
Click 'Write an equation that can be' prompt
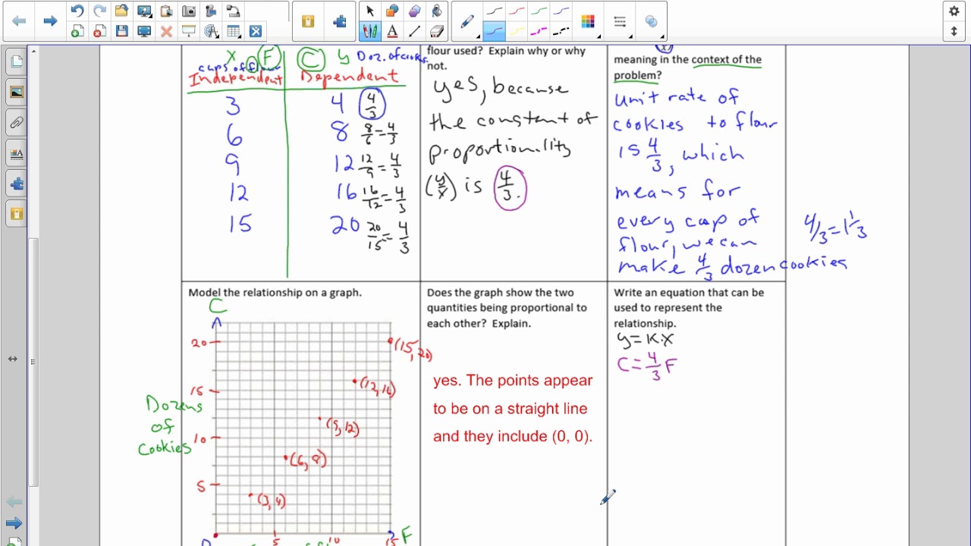click(x=689, y=293)
